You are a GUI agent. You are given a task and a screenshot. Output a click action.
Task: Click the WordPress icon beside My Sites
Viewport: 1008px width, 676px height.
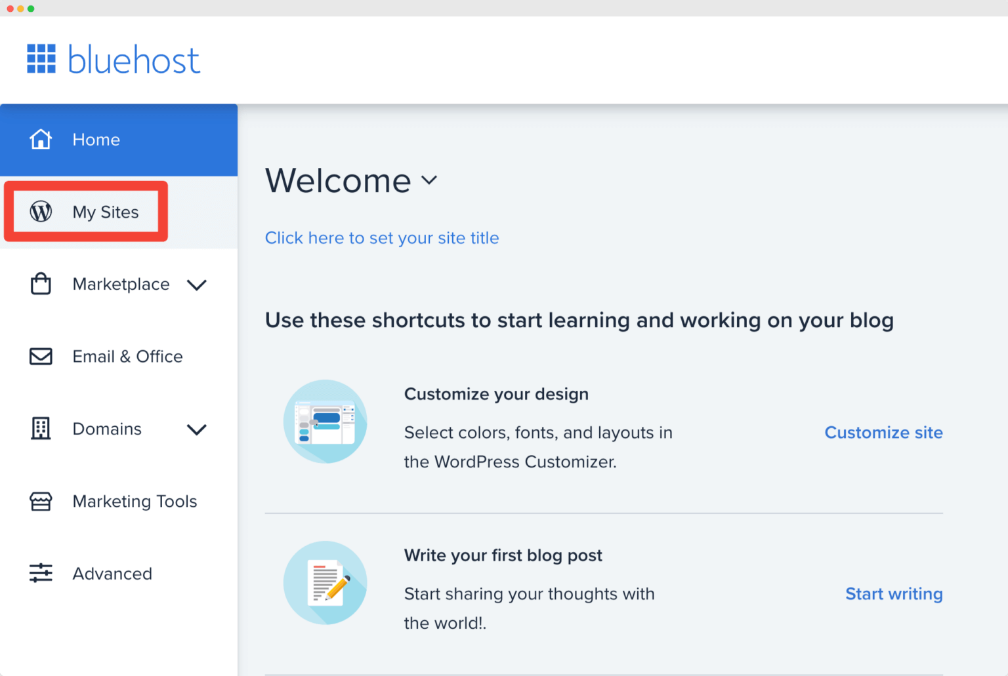[x=41, y=212]
